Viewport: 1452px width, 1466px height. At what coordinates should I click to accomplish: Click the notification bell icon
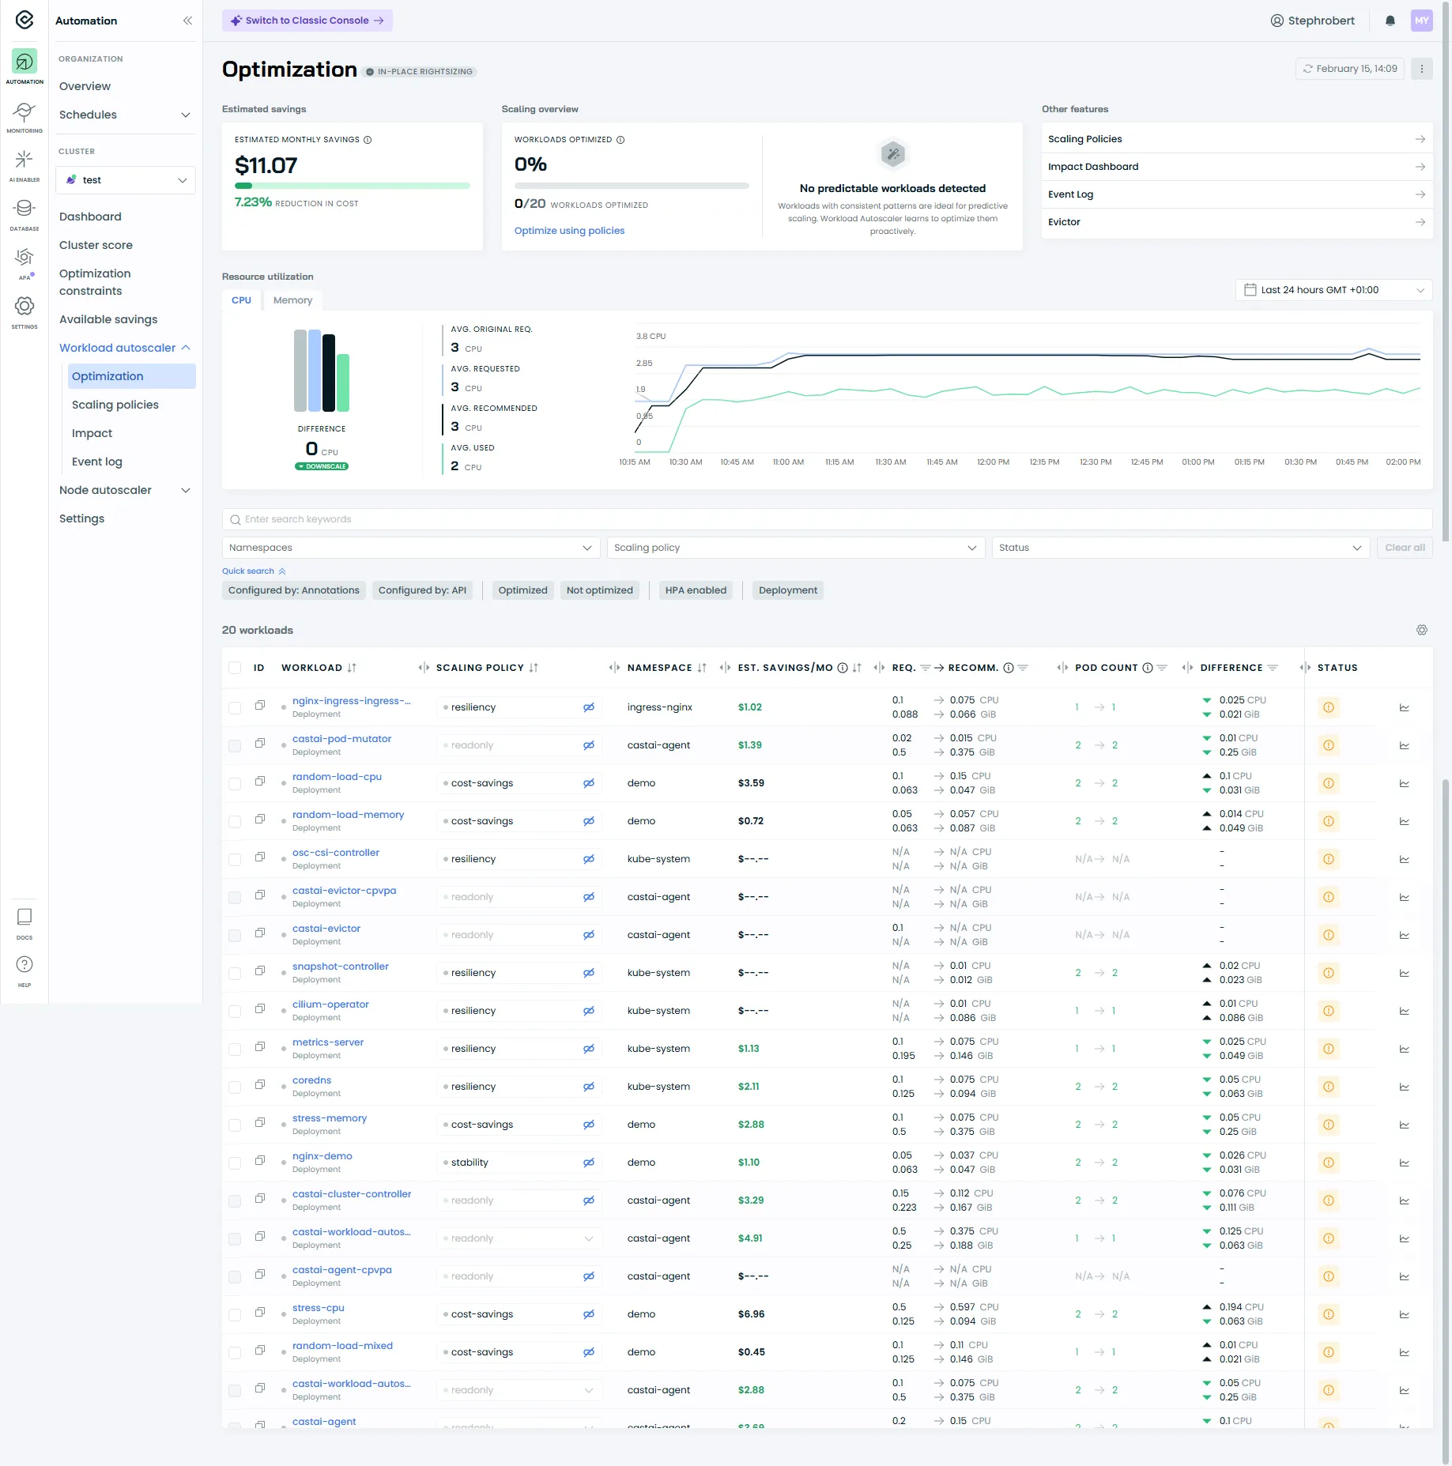1390,21
